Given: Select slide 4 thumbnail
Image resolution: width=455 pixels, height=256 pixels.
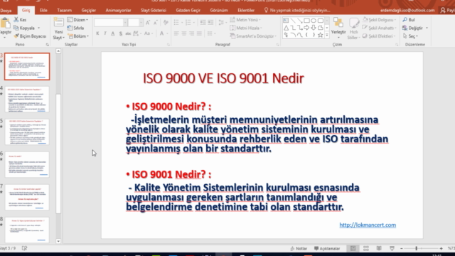Looking at the screenshot, I should 27,99.
